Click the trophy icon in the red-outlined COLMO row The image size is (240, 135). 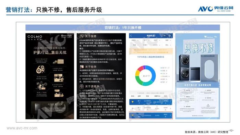pos(133,115)
